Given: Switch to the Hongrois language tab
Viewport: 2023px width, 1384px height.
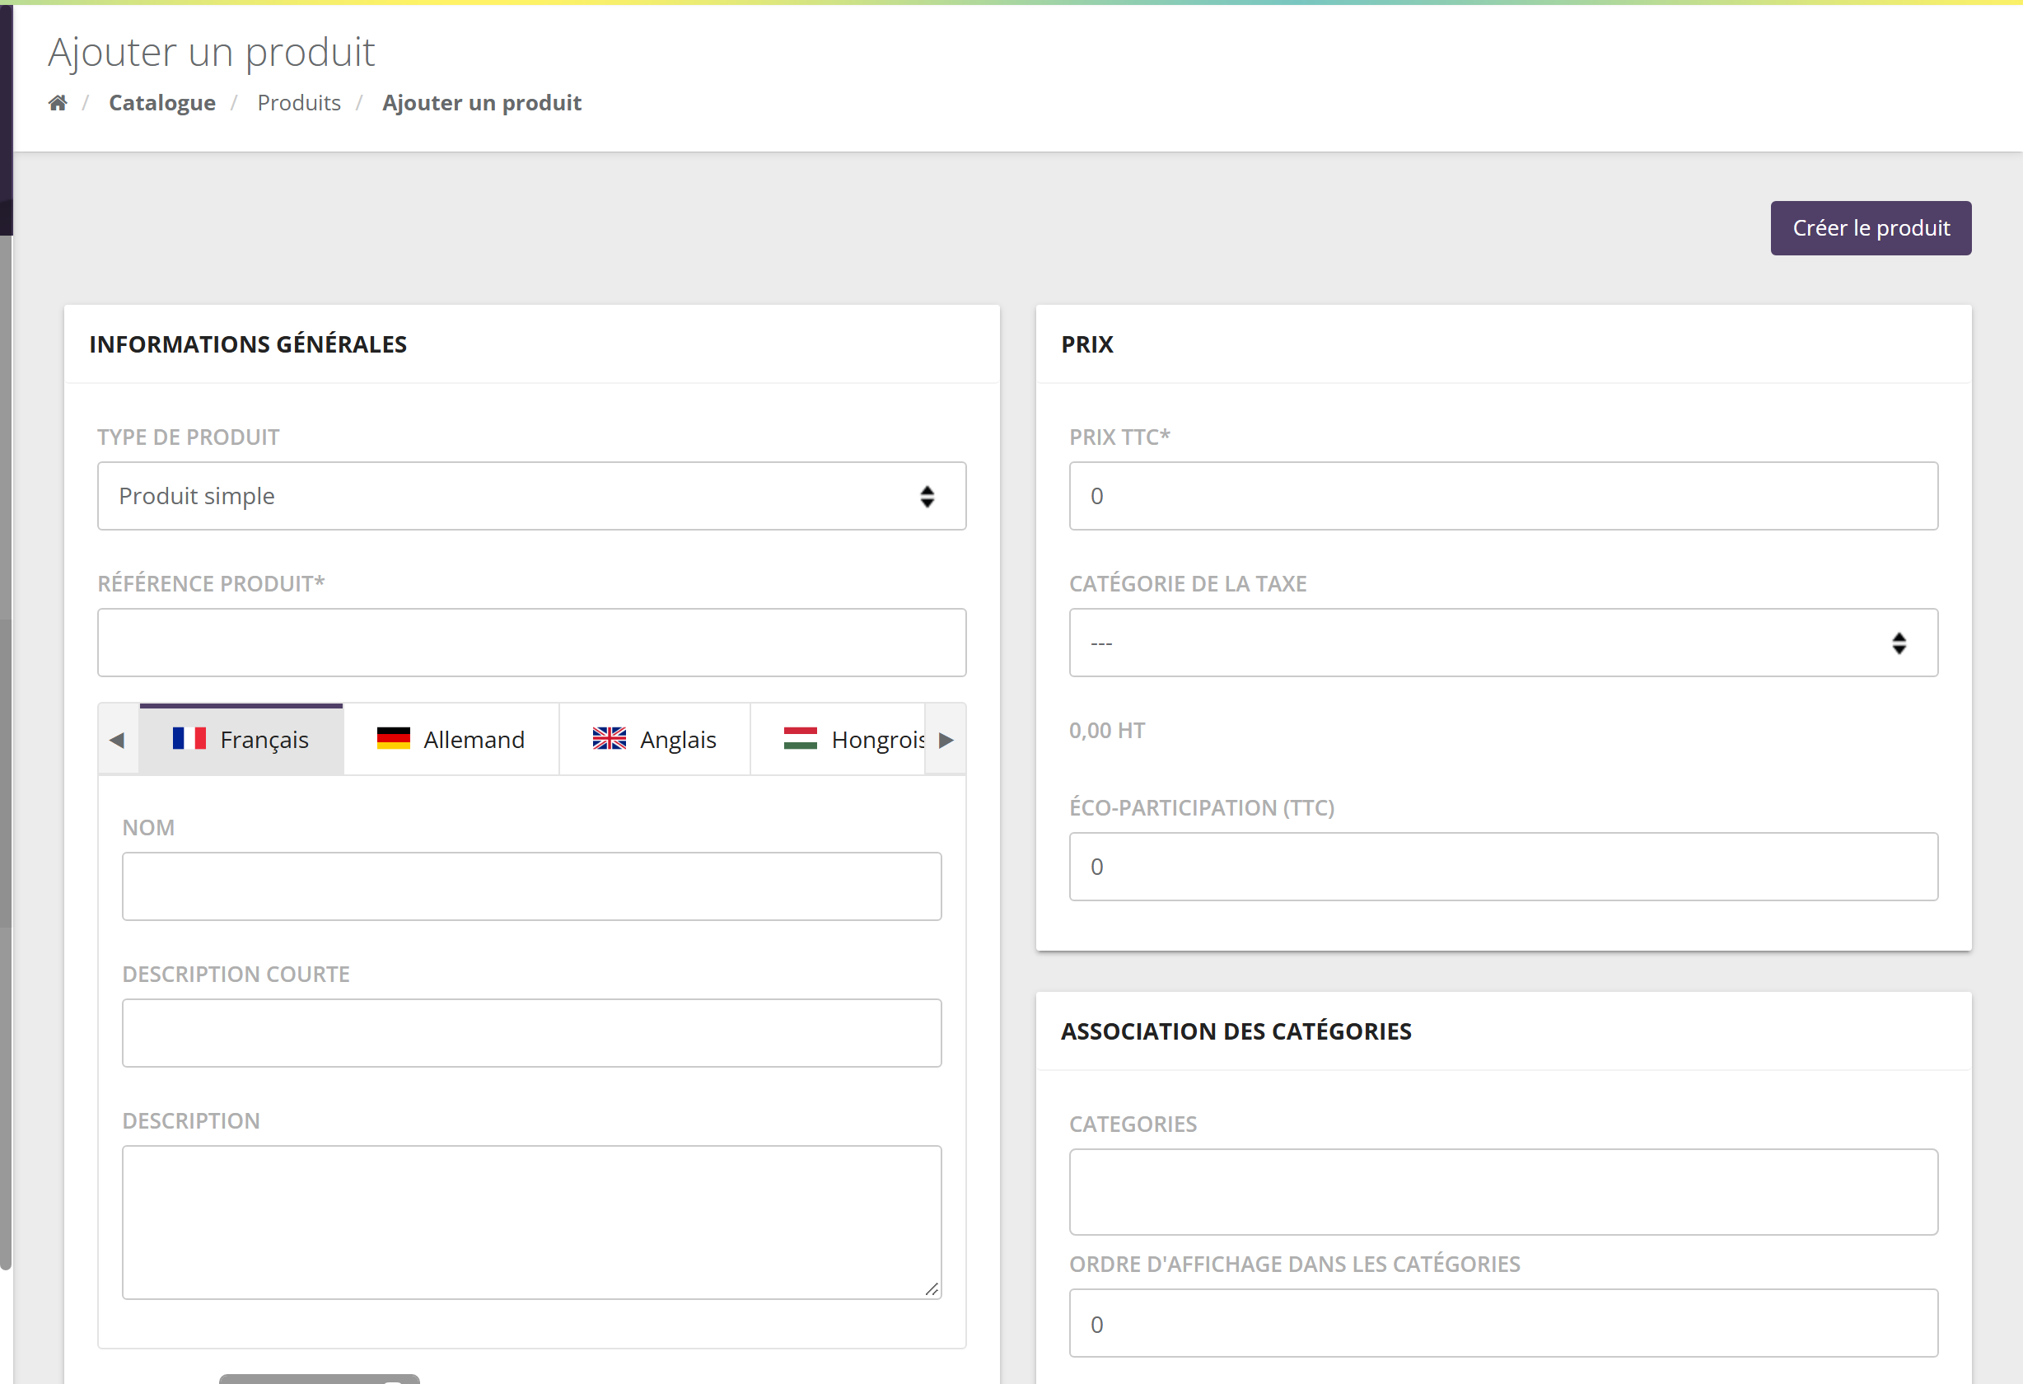Looking at the screenshot, I should click(838, 739).
